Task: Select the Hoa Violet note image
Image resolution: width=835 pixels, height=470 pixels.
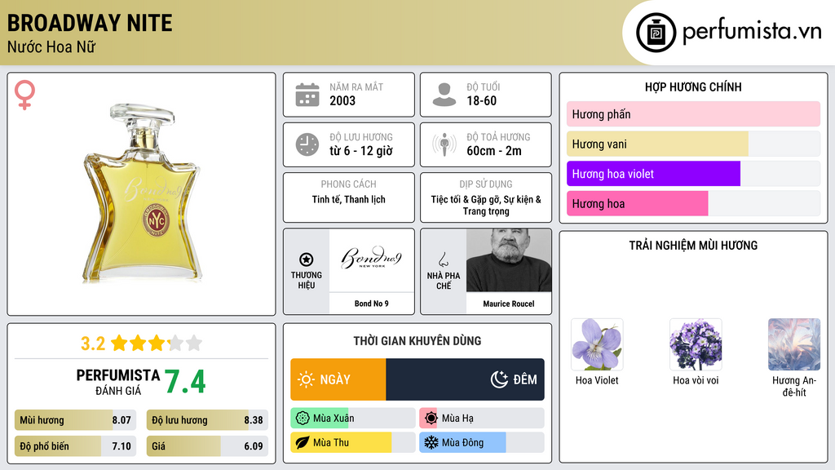Action: (597, 344)
